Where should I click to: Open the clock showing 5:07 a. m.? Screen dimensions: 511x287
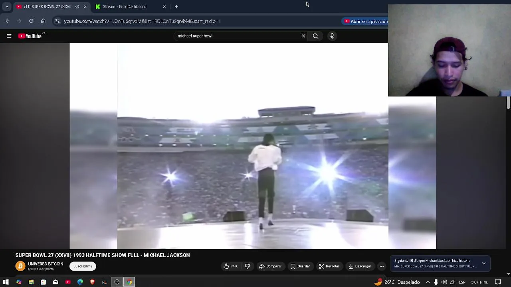point(479,282)
